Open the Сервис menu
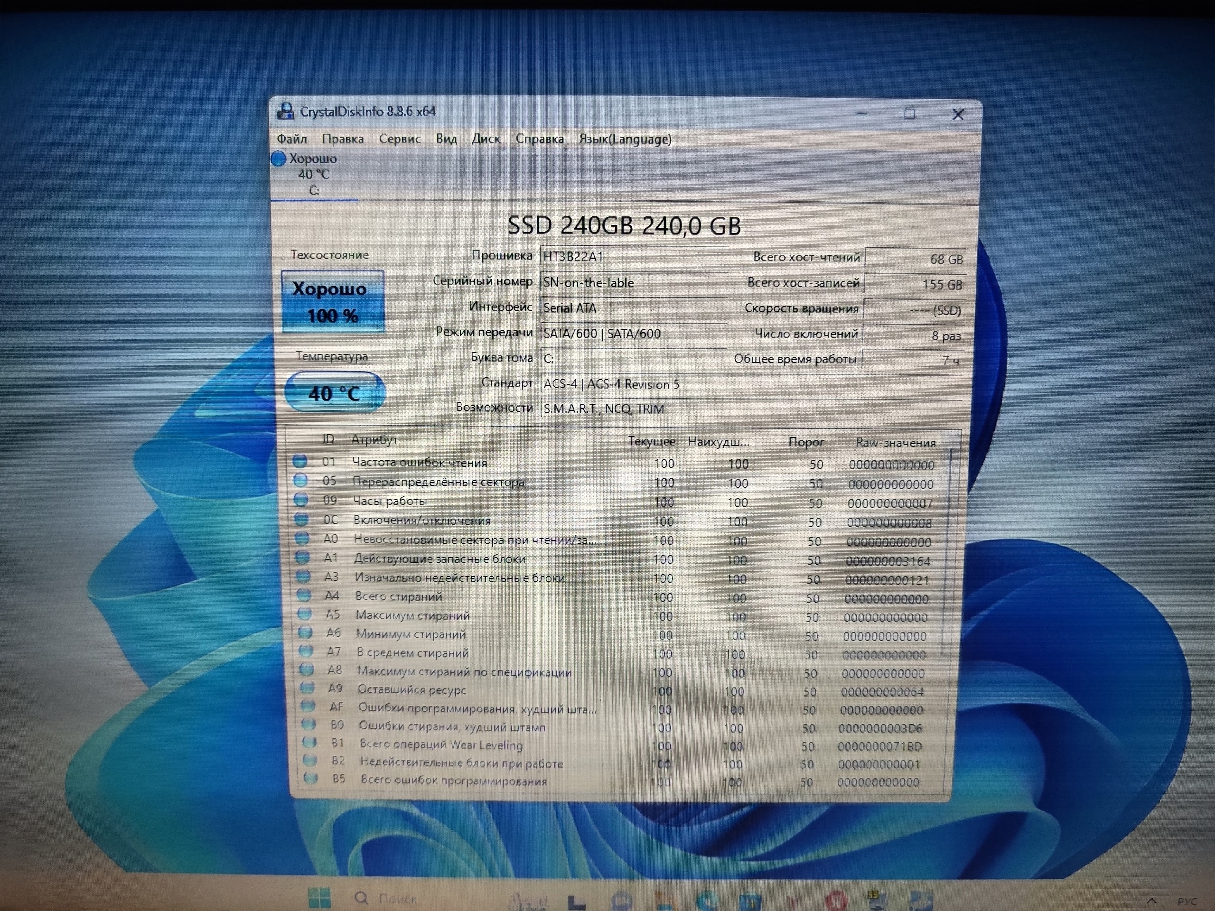The image size is (1215, 911). pyautogui.click(x=399, y=139)
